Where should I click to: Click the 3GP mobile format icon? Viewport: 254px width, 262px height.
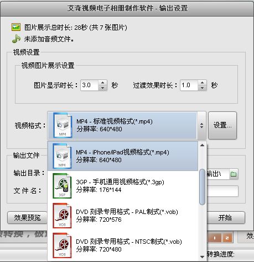click(62, 186)
